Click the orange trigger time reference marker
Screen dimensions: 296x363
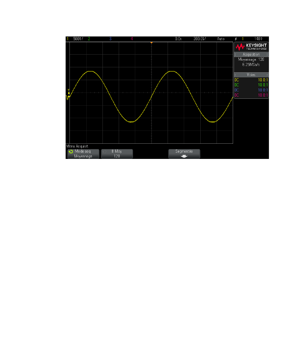click(151, 43)
